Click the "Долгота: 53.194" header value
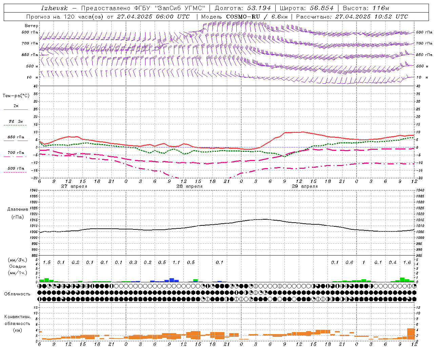 [x=243, y=8]
